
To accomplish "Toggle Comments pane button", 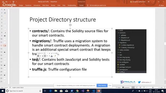I will tap(126, 88).
